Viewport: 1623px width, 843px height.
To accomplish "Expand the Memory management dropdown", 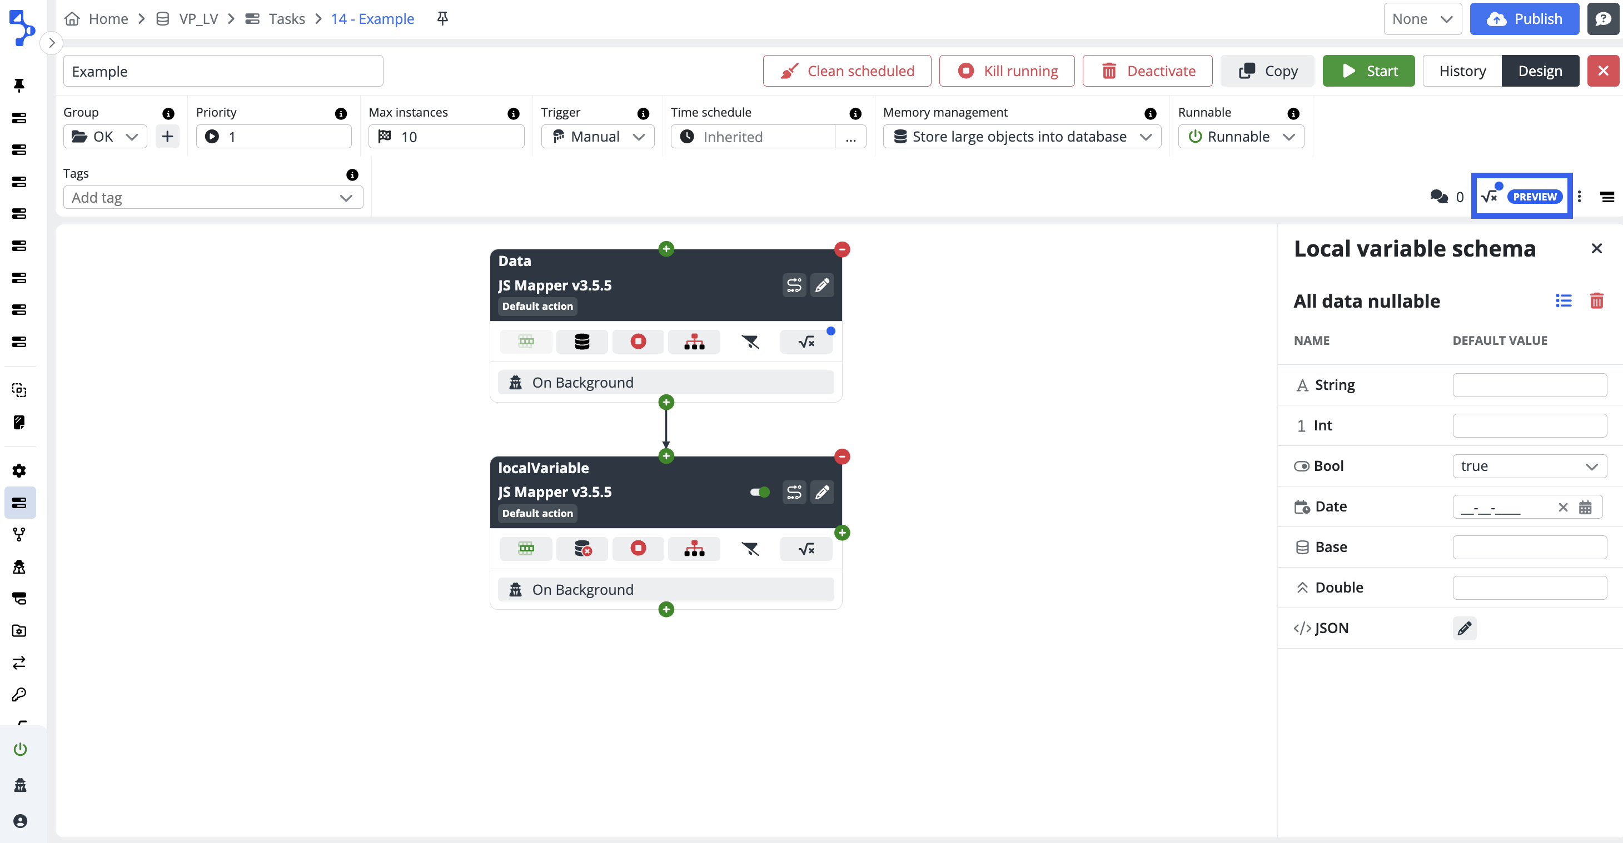I will (x=1021, y=137).
